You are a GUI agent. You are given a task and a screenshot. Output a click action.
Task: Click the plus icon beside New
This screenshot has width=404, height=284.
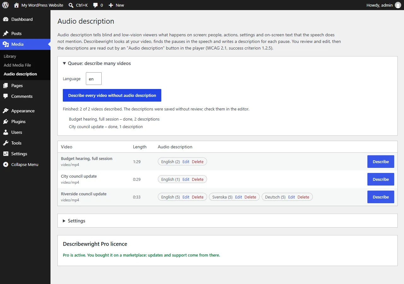111,5
